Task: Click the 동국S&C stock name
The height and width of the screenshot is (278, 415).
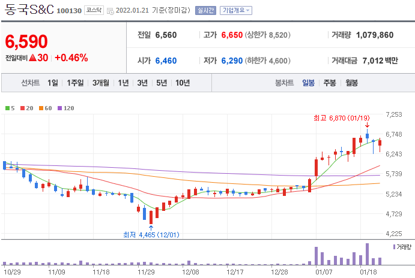Action: [29, 10]
